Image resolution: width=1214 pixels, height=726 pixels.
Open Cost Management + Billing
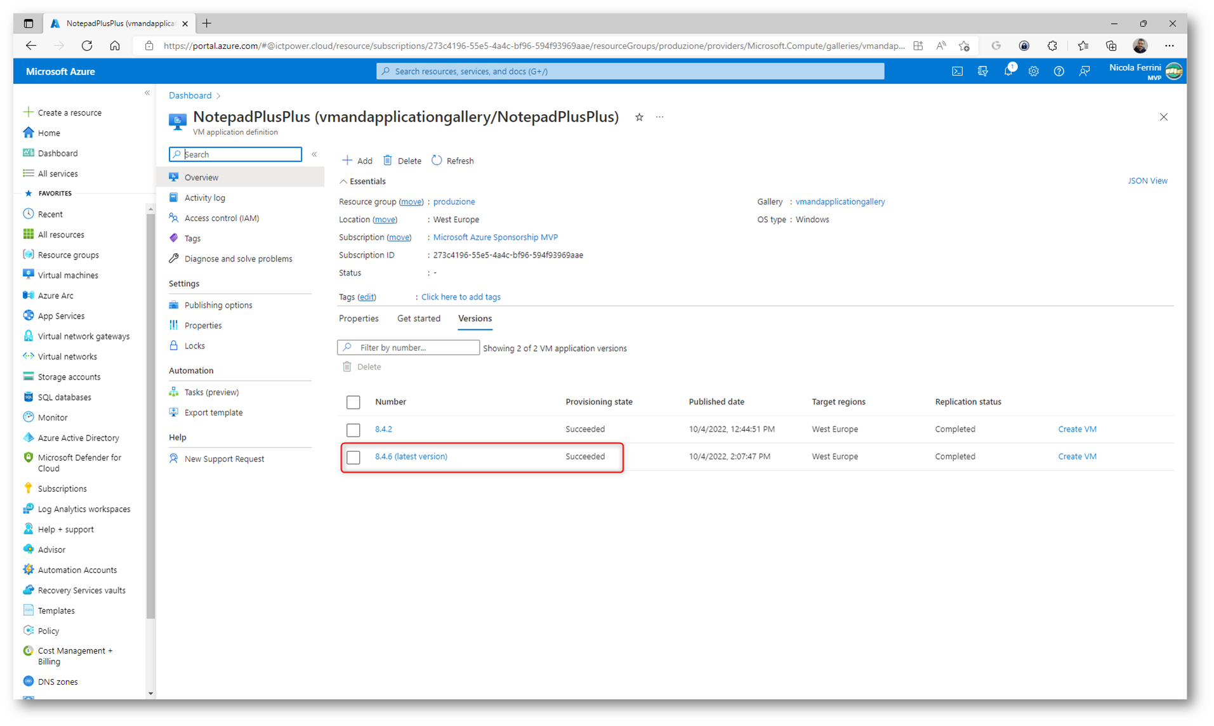coord(74,656)
